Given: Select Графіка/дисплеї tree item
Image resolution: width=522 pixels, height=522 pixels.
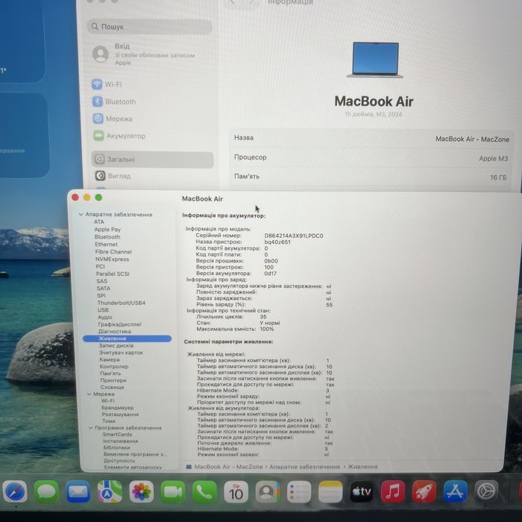Looking at the screenshot, I should point(119,324).
